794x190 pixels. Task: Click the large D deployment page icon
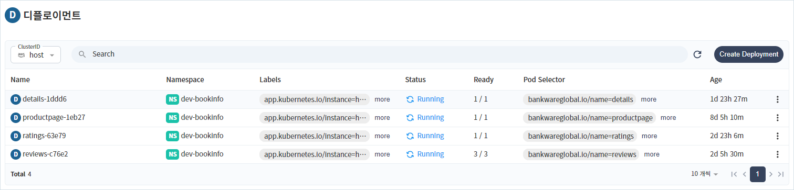pos(12,16)
